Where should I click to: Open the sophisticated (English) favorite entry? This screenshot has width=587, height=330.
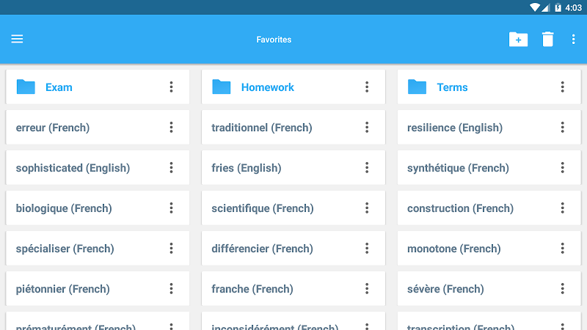point(73,168)
